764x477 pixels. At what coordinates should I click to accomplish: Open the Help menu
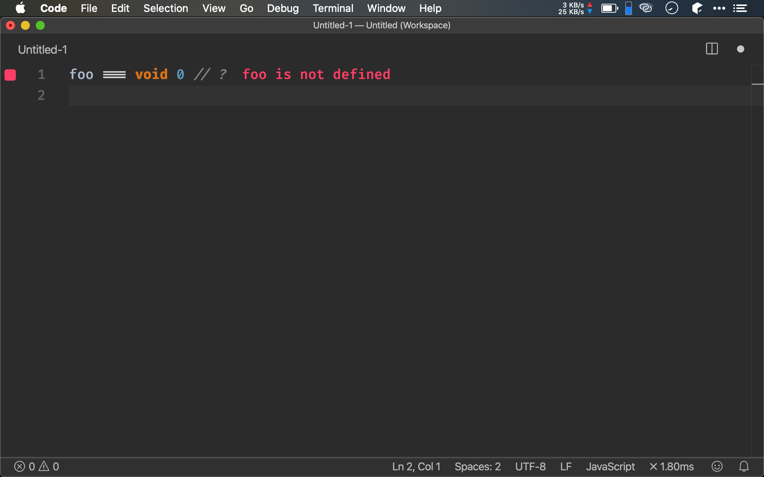(430, 8)
